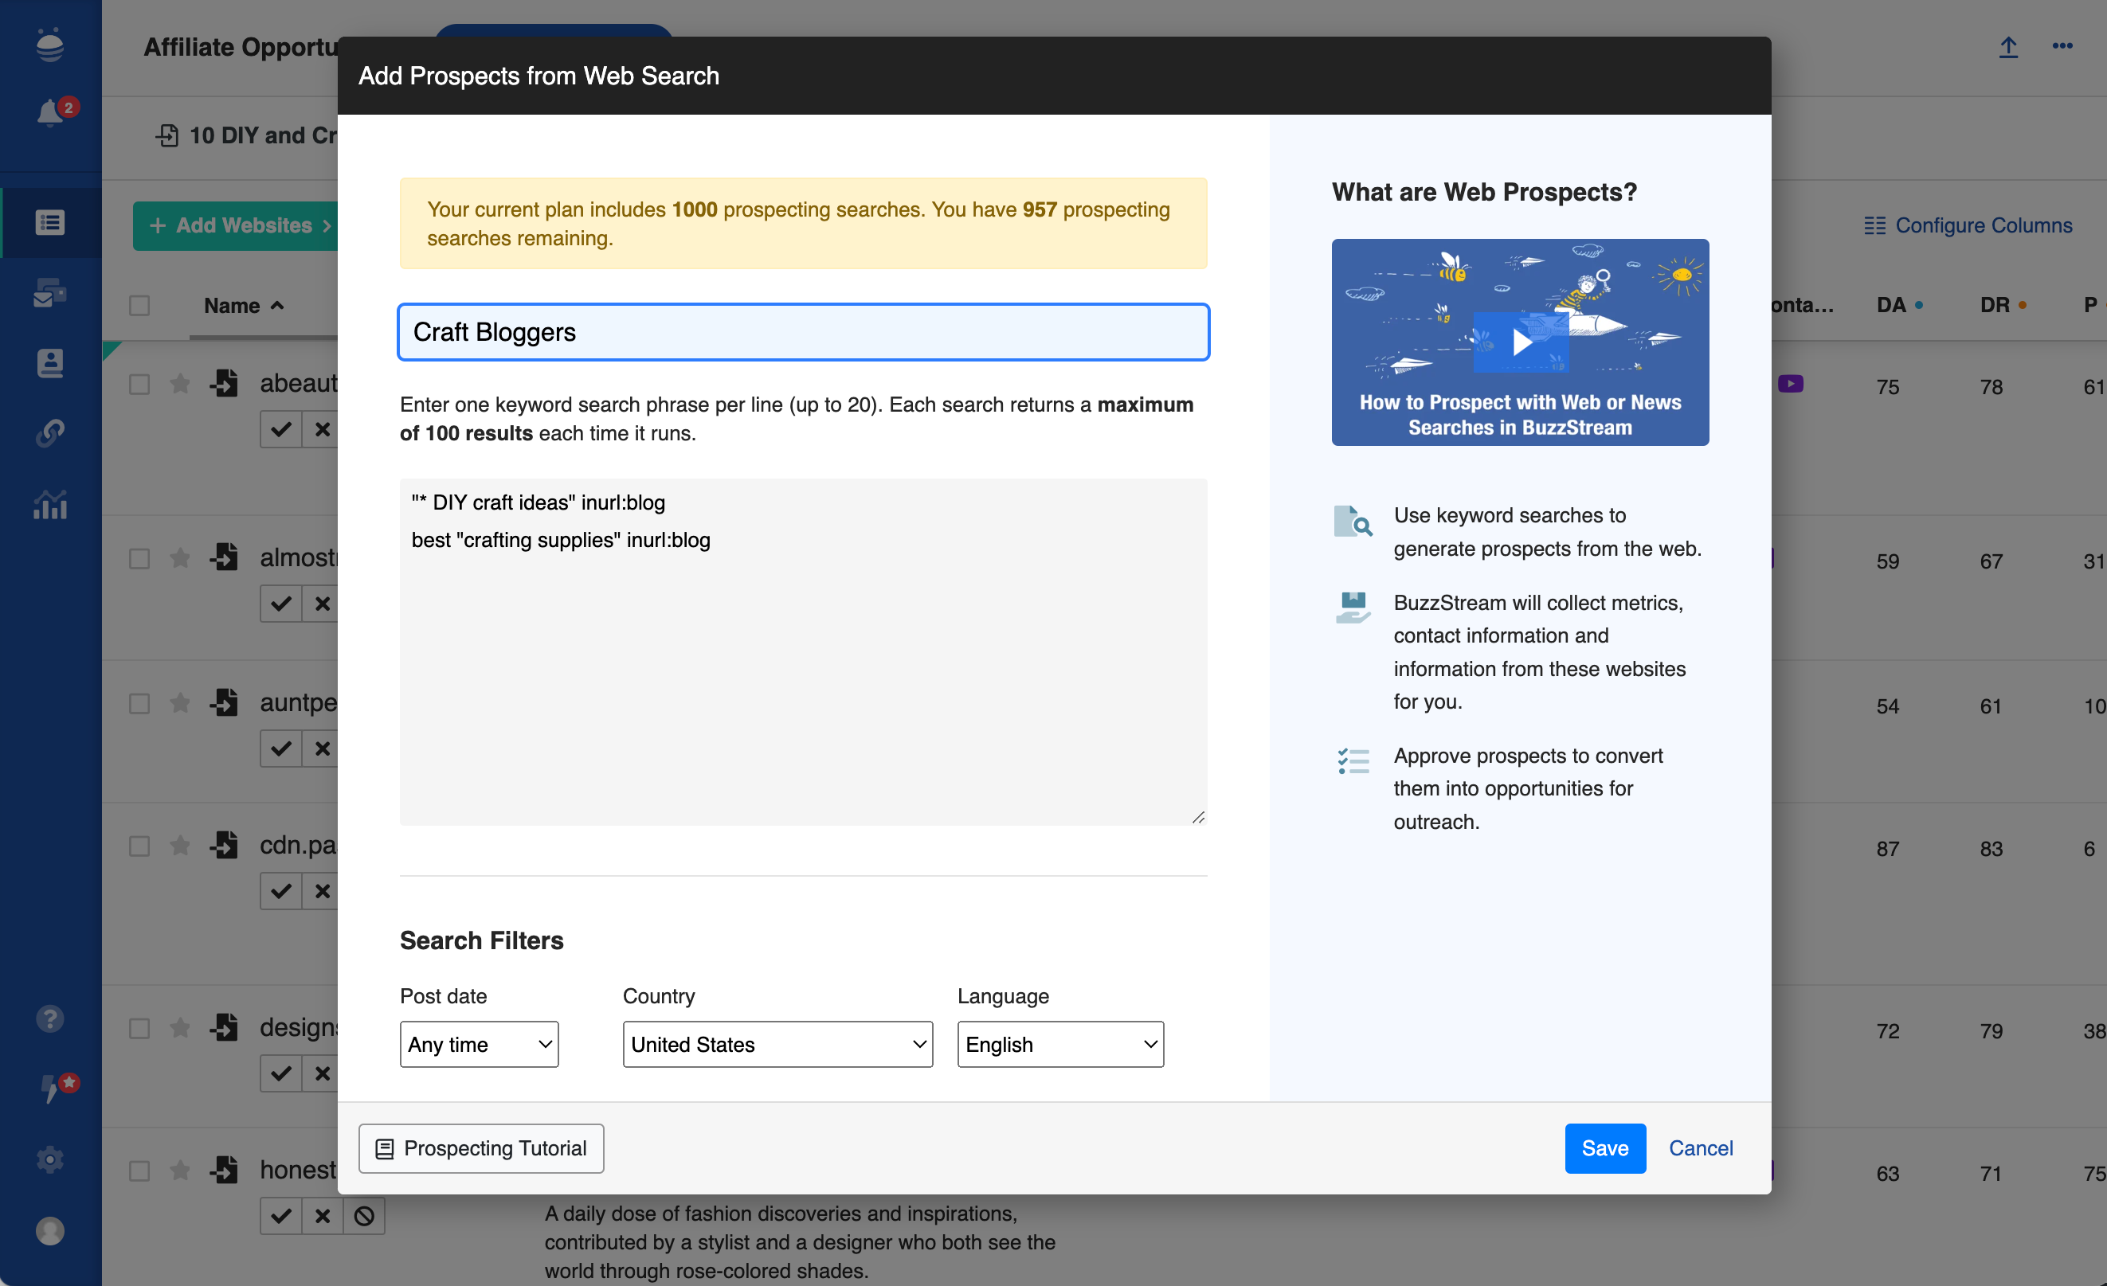Open the reports chart icon in sidebar
Screen dimensions: 2107x1286
[x=49, y=505]
